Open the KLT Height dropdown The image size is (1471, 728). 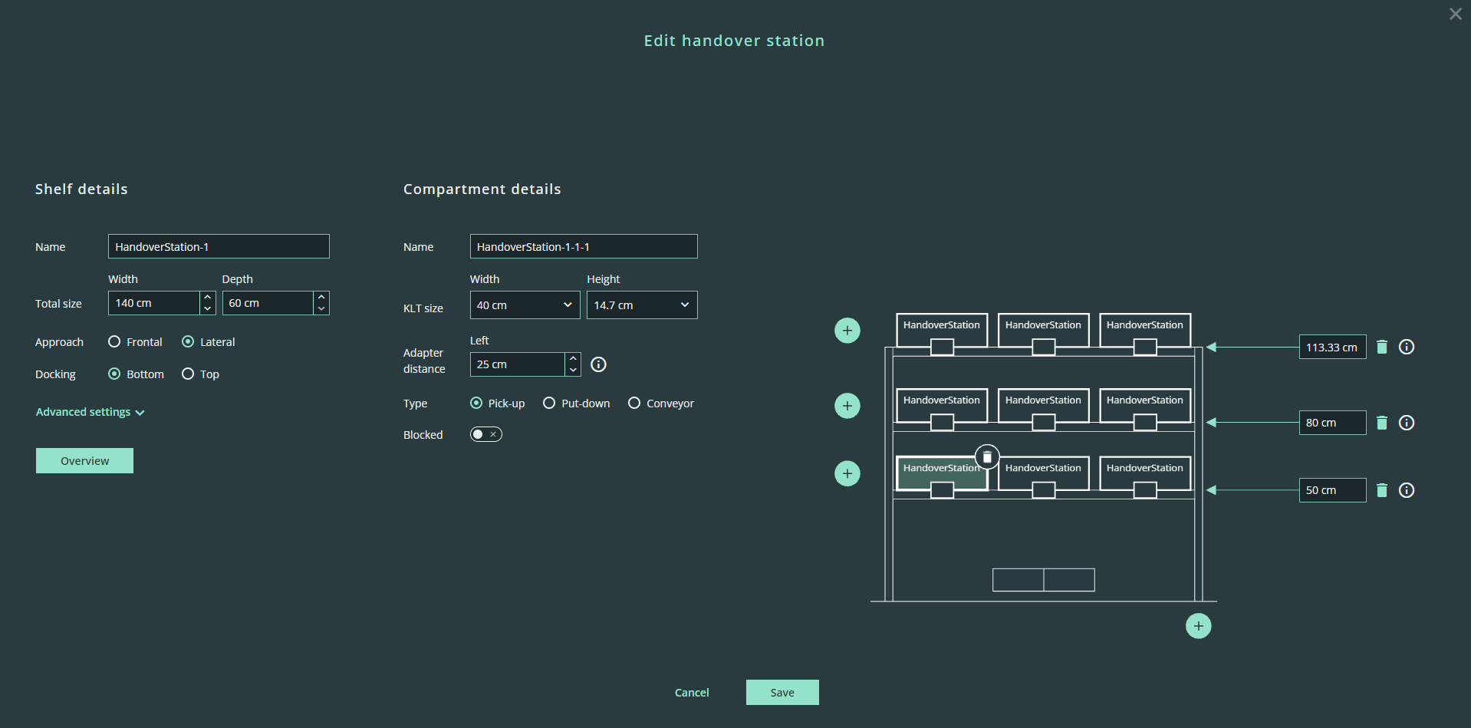(641, 305)
